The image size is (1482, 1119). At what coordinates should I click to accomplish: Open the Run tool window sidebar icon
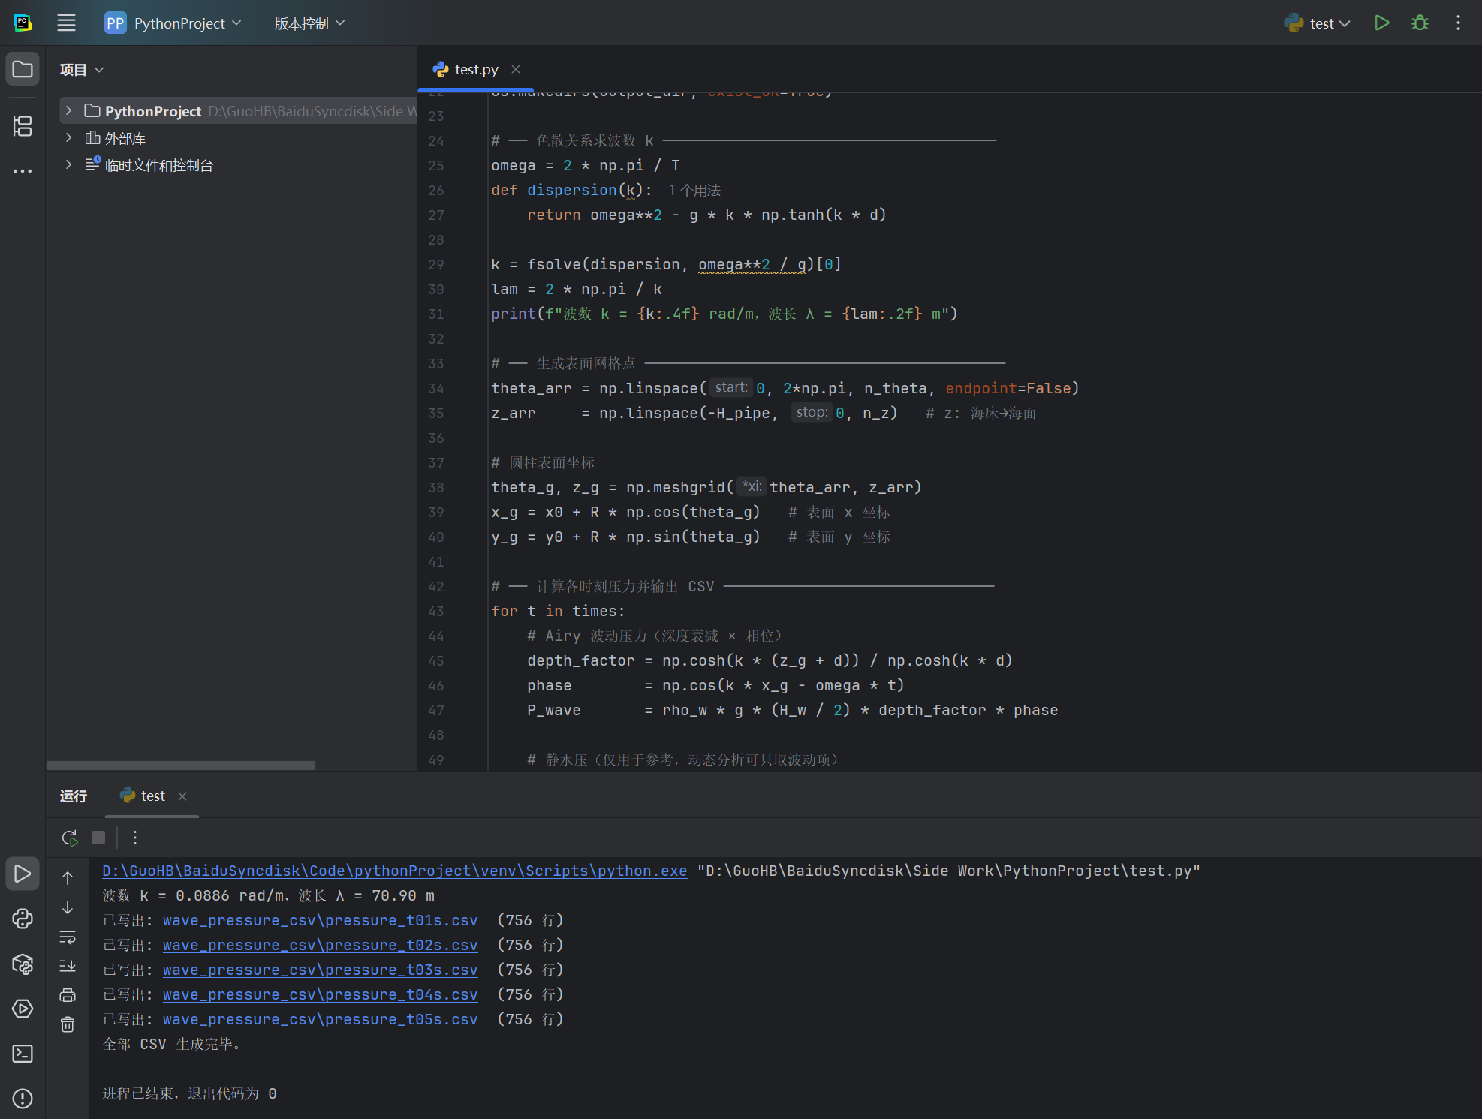point(23,874)
